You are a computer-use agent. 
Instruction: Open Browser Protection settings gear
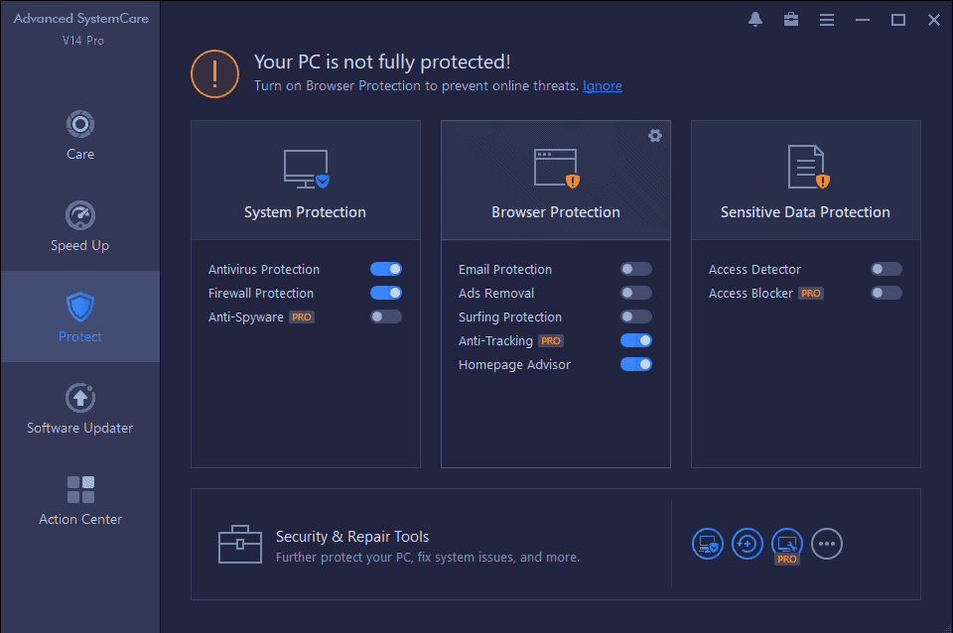pyautogui.click(x=655, y=136)
